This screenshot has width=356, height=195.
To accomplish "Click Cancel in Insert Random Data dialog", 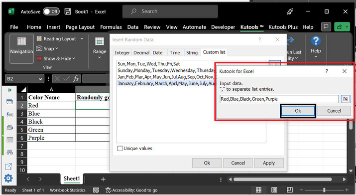I will 237,163.
